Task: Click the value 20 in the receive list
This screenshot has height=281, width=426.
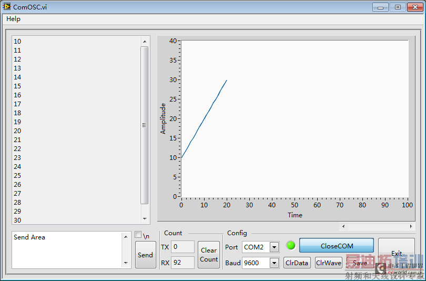Action: 17,131
